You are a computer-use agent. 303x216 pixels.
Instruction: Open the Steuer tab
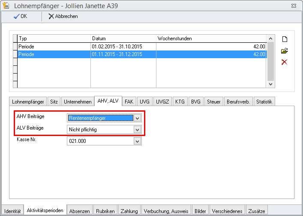click(213, 102)
